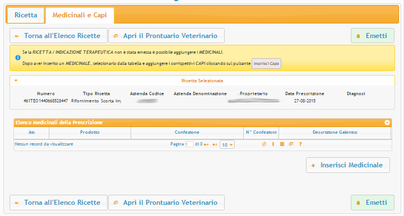Click bottom Torna all'Elenco Ricette button
The height and width of the screenshot is (216, 404).
(58, 203)
